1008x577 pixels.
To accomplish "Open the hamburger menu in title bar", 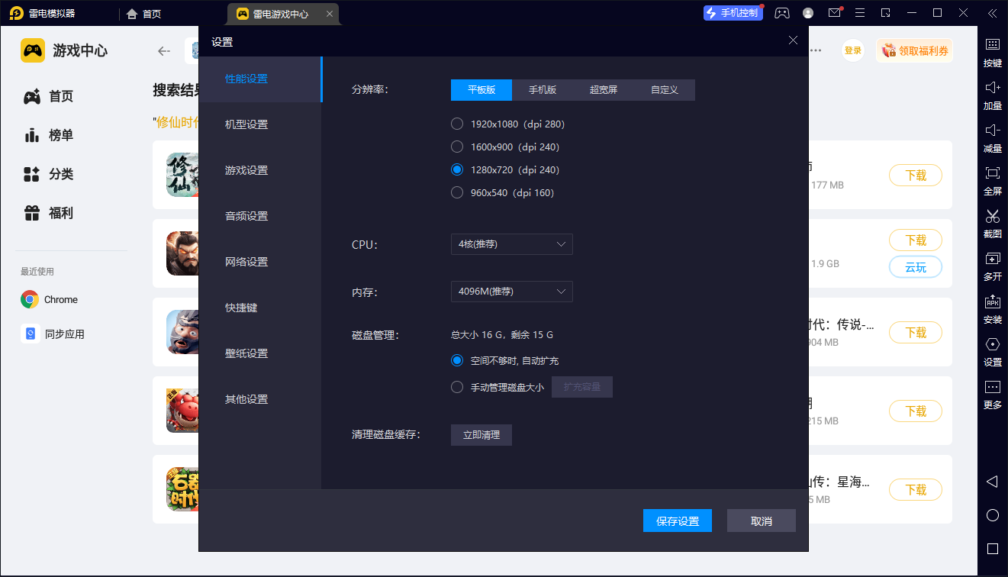I will [859, 13].
